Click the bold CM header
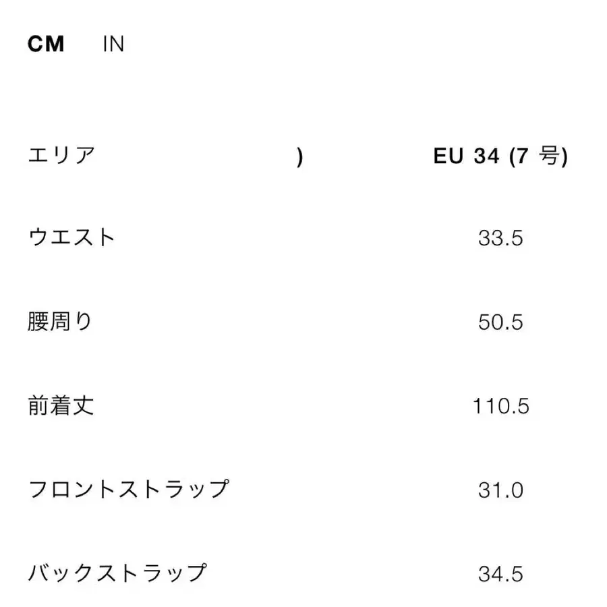Screen dimensions: 607x607 pyautogui.click(x=45, y=43)
